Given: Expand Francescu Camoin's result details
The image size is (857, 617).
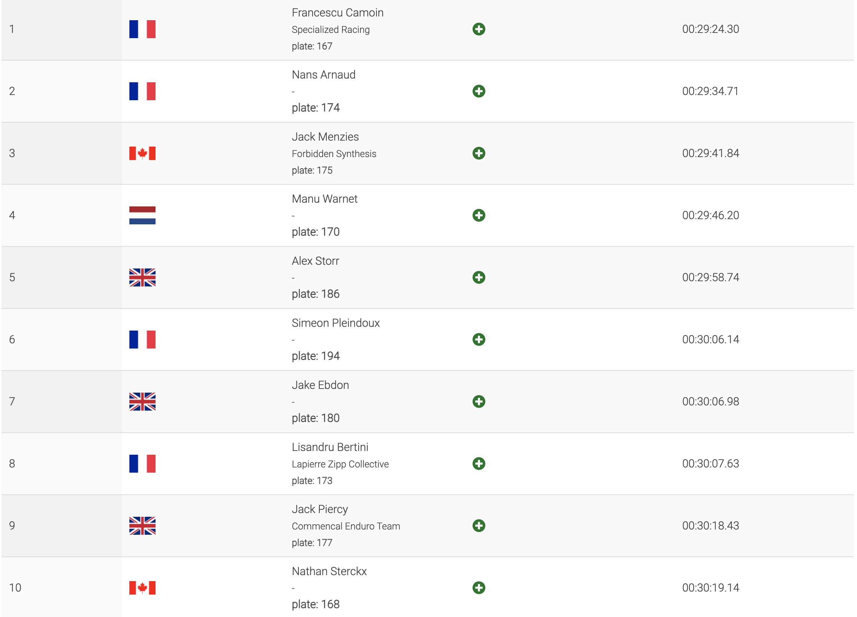Looking at the screenshot, I should tap(478, 29).
